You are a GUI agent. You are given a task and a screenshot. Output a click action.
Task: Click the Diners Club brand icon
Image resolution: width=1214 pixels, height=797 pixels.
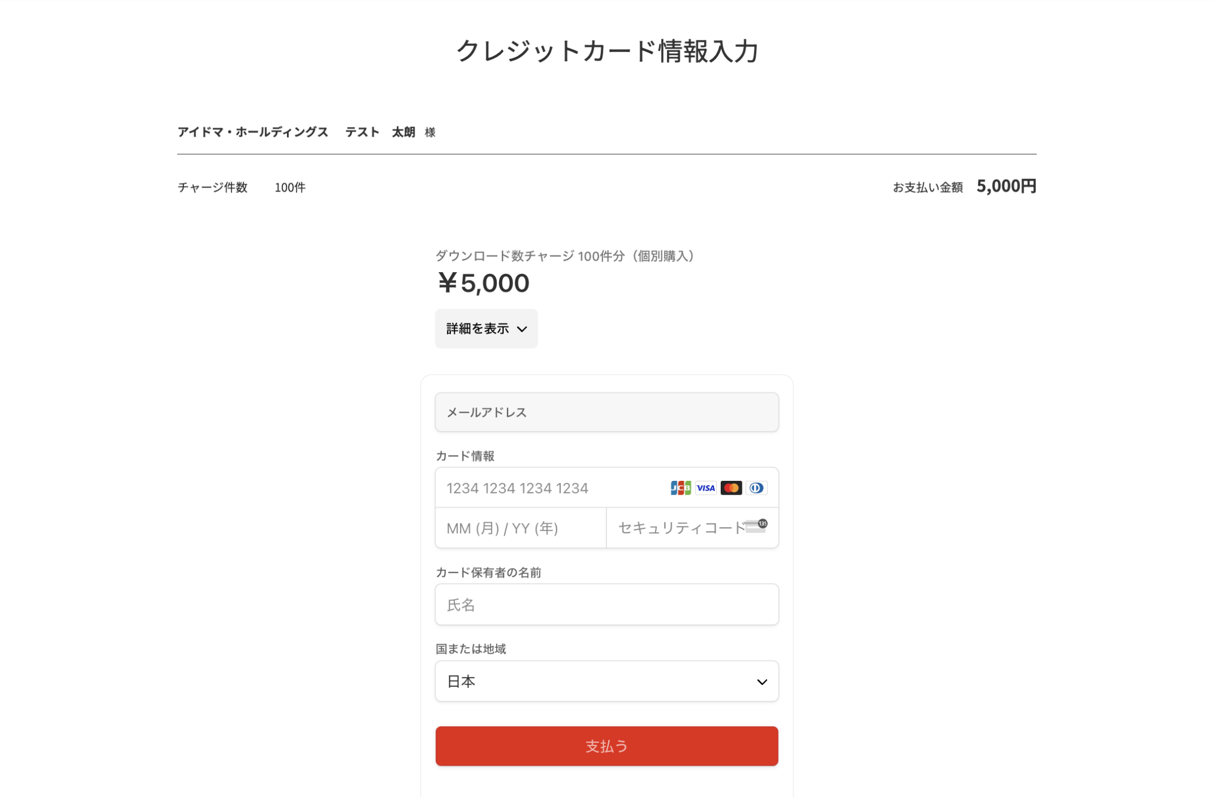(756, 488)
